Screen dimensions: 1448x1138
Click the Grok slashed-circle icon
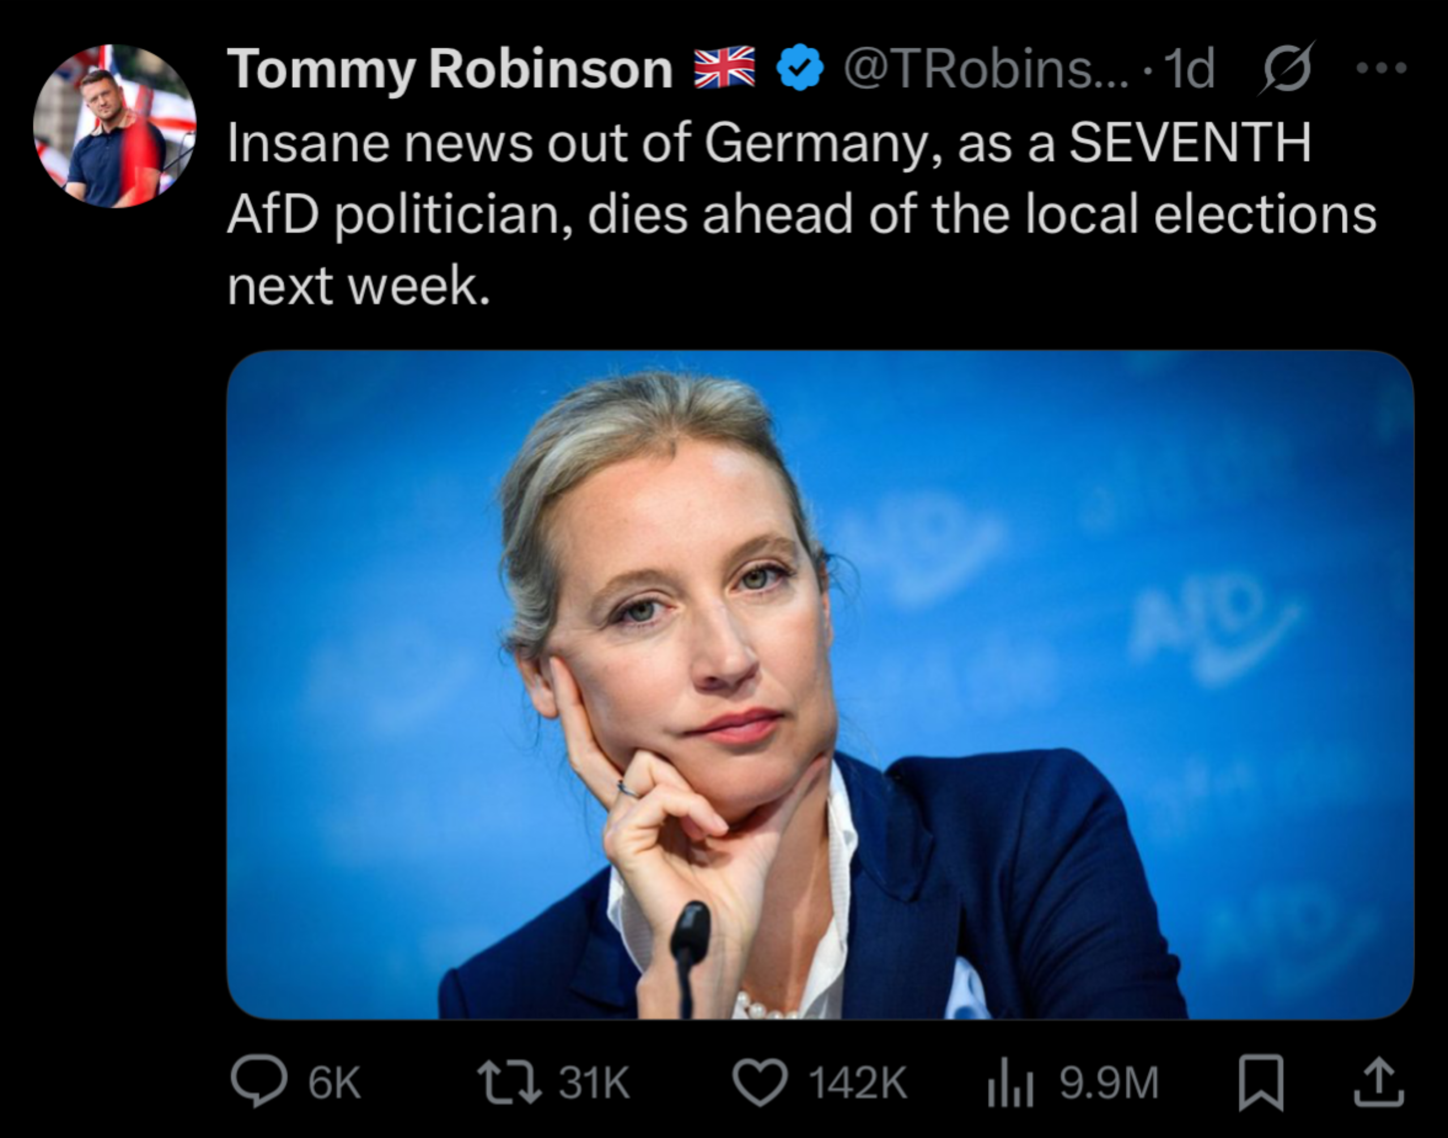click(1285, 69)
